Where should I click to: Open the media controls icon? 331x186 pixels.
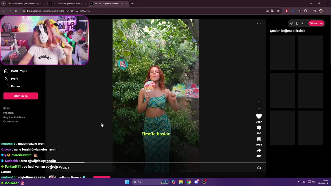click(x=315, y=11)
